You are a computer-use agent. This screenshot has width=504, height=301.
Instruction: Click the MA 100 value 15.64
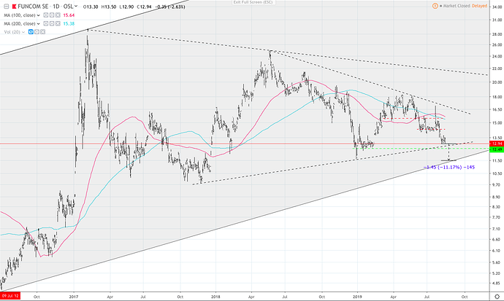[69, 15]
